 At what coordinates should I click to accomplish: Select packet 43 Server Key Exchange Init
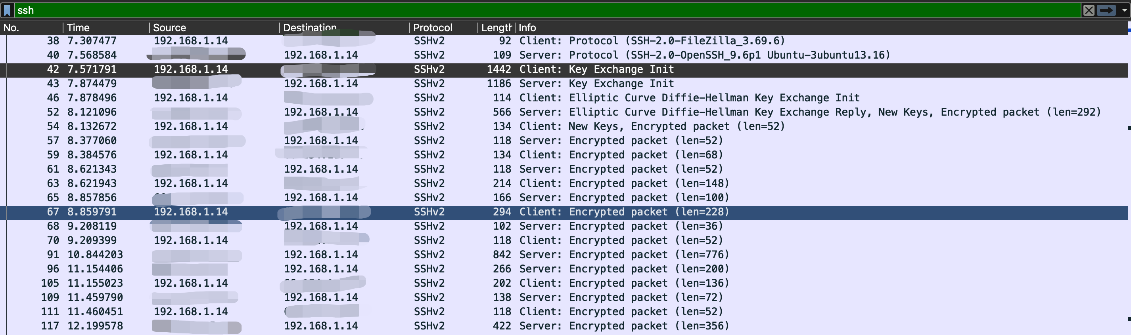point(564,84)
